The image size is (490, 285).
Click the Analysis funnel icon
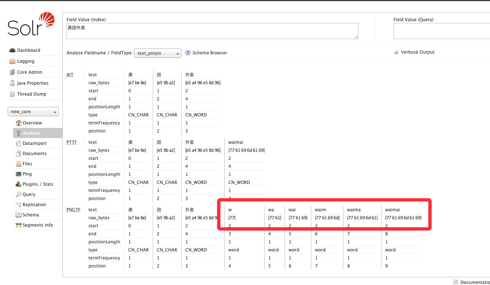(x=19, y=133)
